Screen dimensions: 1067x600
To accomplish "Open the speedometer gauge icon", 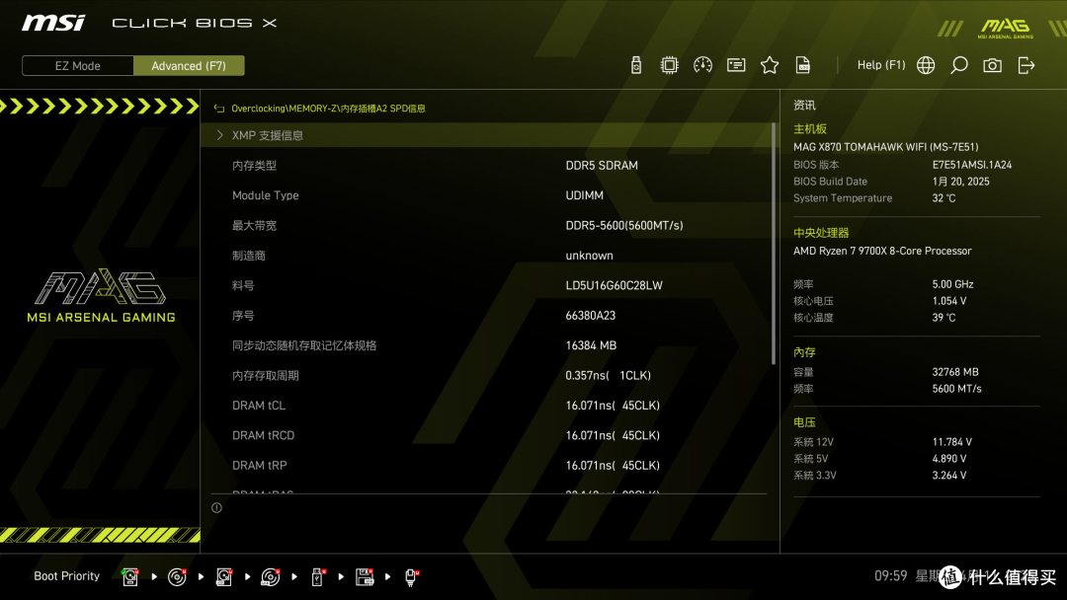I will (702, 65).
